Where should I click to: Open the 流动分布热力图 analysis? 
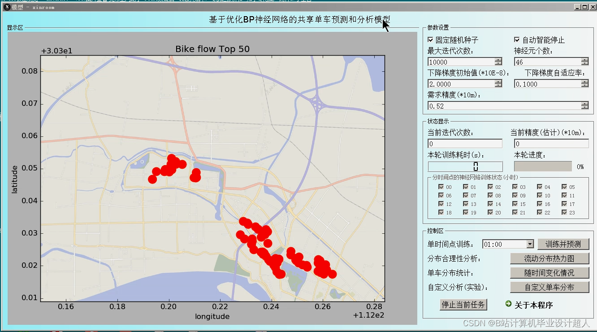(549, 258)
